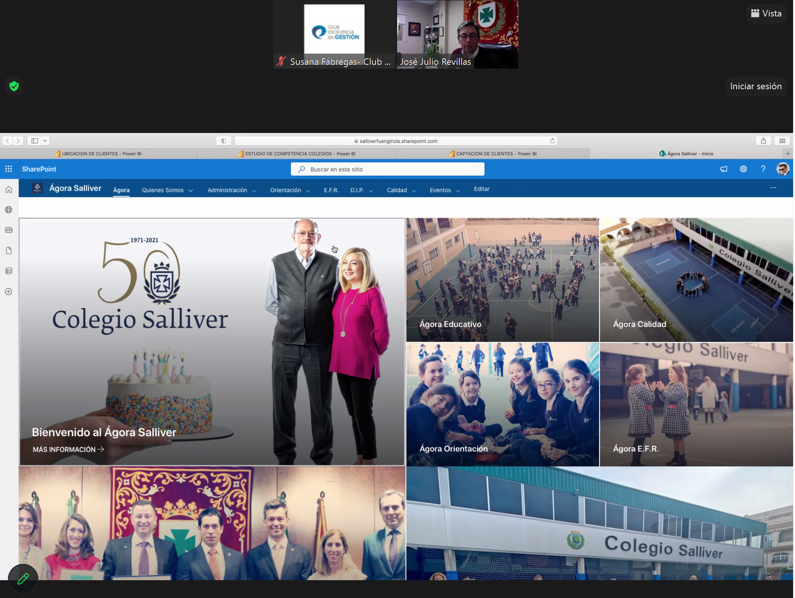Select the E.F.R. navigation item
Image resolution: width=795 pixels, height=598 pixels.
[x=331, y=190]
